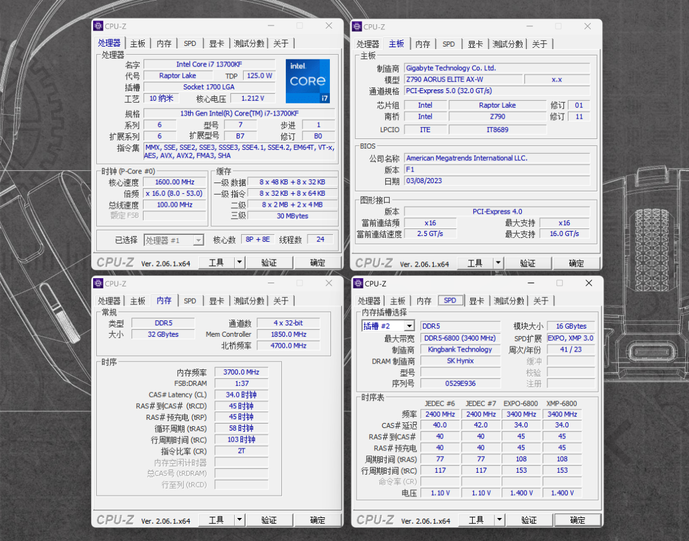Click the 34.0 时钟 CAS latency value
689x541 pixels.
[x=241, y=395]
